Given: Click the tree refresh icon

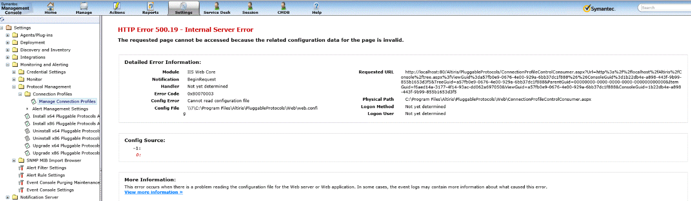Looking at the screenshot, I should click(2, 20).
